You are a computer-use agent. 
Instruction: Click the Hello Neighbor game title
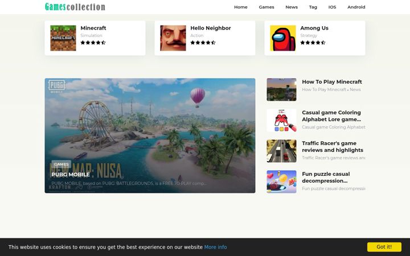coord(211,28)
